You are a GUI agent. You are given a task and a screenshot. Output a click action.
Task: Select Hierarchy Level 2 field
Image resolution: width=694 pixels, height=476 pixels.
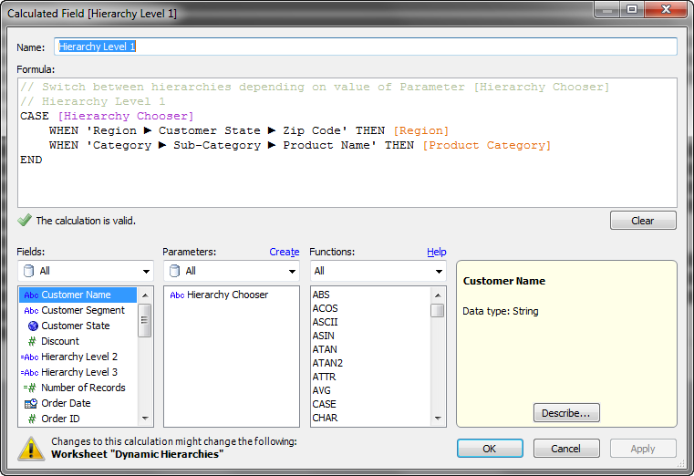click(x=78, y=357)
